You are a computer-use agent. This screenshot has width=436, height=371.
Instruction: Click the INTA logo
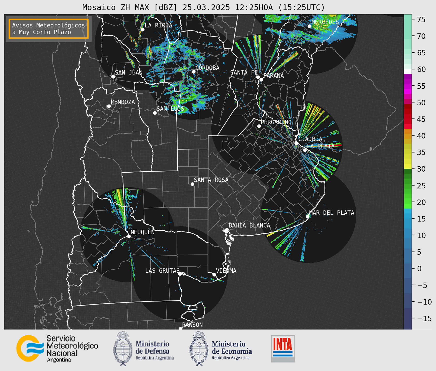[283, 349]
